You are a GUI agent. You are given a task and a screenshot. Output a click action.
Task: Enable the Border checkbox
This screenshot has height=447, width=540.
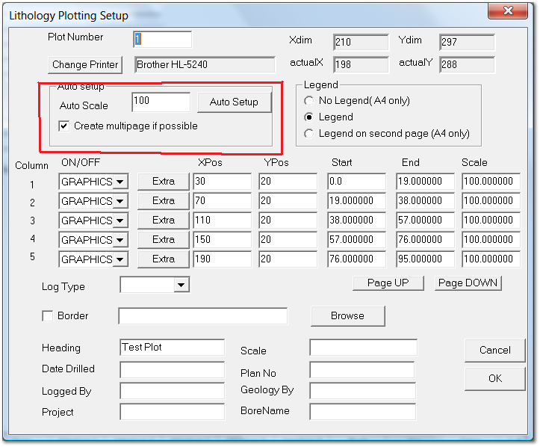click(x=48, y=316)
